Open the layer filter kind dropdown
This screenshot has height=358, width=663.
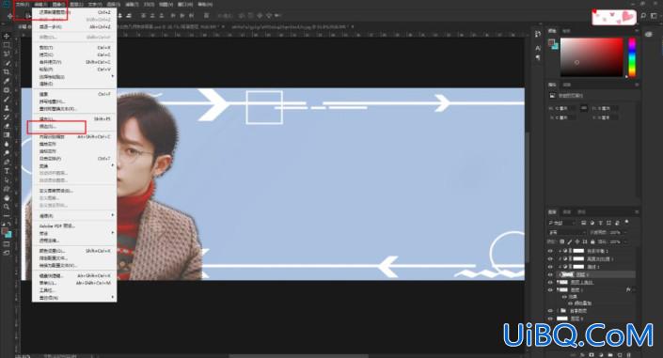pyautogui.click(x=561, y=223)
